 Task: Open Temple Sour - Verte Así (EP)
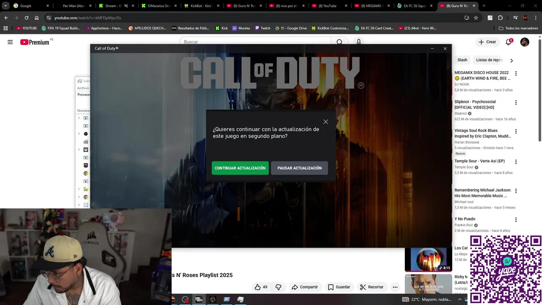click(x=479, y=161)
